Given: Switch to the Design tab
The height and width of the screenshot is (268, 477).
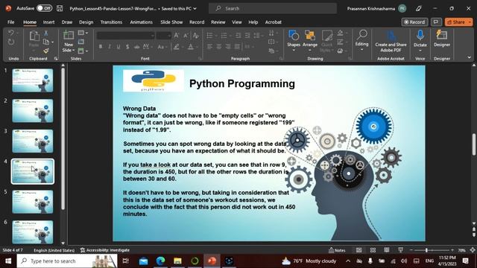Looking at the screenshot, I should (86, 22).
